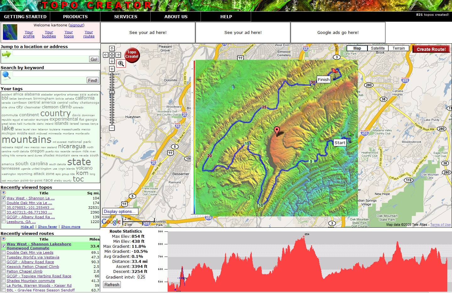This screenshot has width=452, height=293.
Task: Uncheck the Way West - Shannon La topo
Action: [x=3, y=198]
